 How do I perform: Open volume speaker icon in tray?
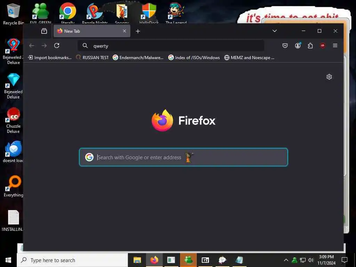click(311, 260)
